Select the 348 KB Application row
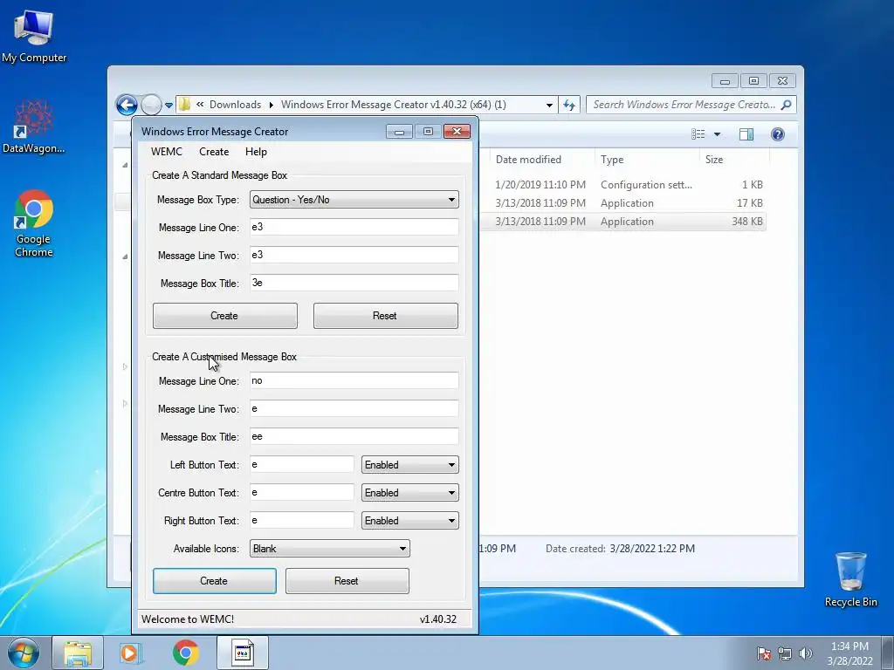Viewport: 894px width, 670px height. (x=622, y=221)
